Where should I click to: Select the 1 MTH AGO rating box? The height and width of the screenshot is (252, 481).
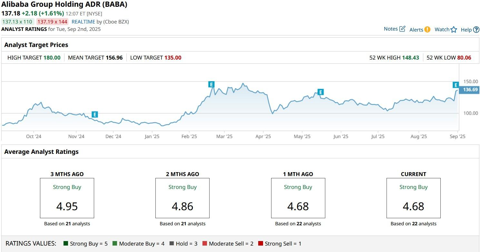[298, 198]
